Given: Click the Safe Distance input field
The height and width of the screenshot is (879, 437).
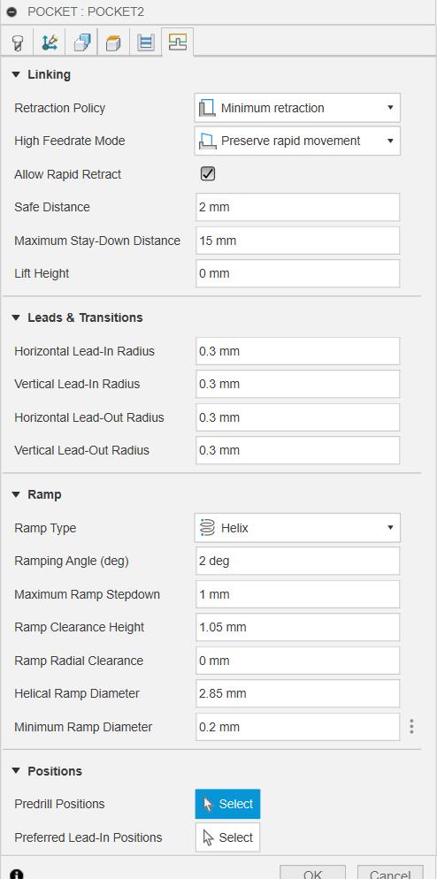Looking at the screenshot, I should point(298,207).
